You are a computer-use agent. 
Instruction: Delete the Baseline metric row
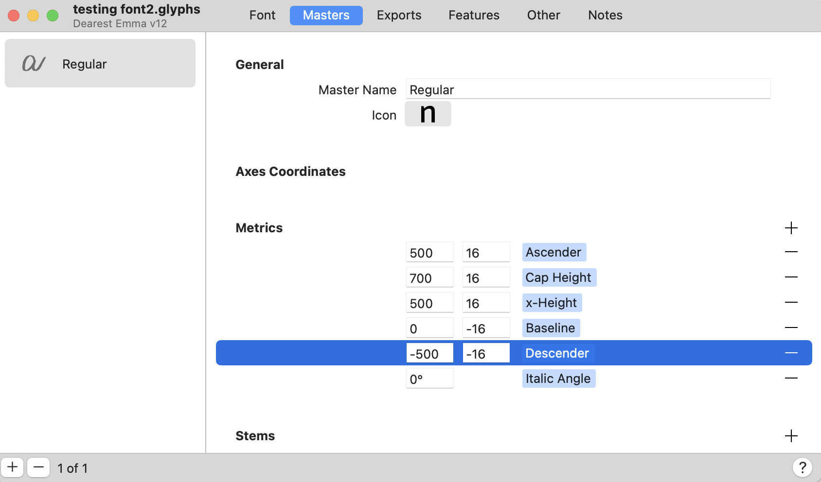tap(791, 327)
